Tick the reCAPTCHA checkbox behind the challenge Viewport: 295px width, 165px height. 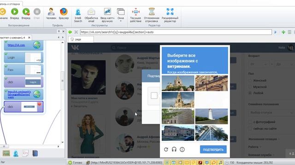coord(154,96)
